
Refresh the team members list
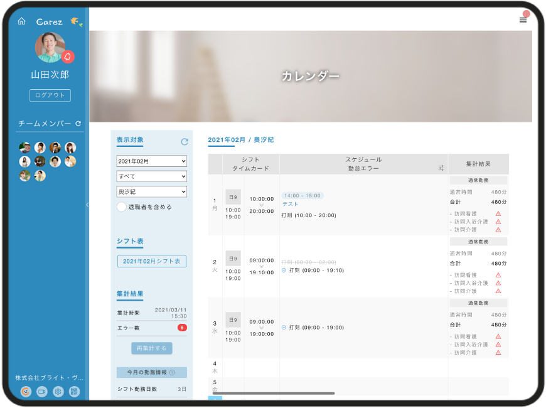(x=78, y=124)
